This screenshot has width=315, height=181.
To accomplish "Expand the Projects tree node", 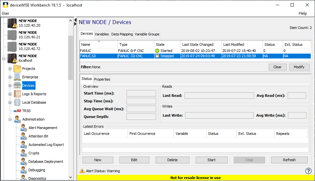I will click(x=10, y=69).
